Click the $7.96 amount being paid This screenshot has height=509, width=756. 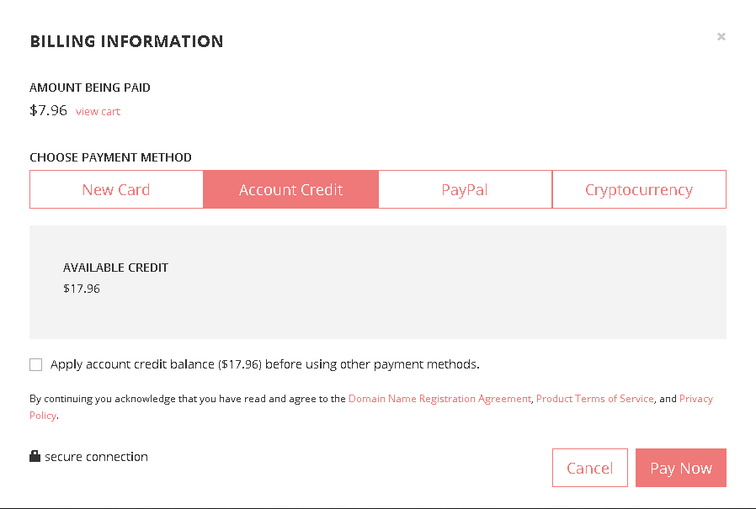coord(48,110)
